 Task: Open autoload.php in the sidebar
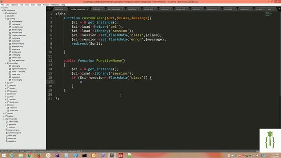(17, 22)
